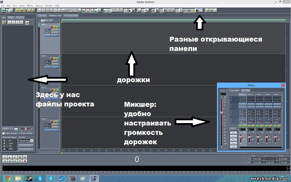The height and width of the screenshot is (182, 291).
Task: Open the File menu
Action: 3,6
